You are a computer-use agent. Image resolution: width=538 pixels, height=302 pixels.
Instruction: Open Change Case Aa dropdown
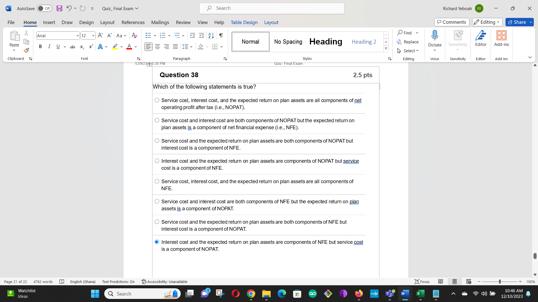point(121,36)
